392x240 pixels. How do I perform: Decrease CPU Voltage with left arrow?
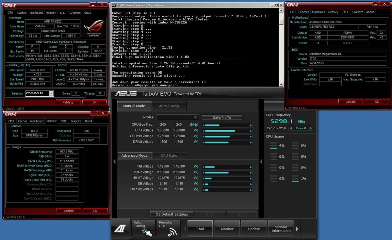tap(203, 131)
